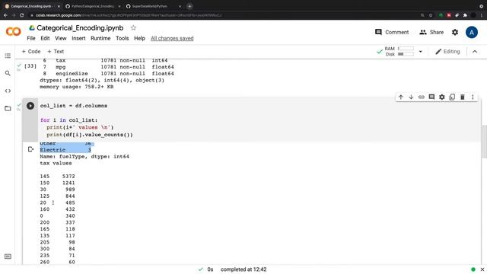
Task: Open cell editor settings gear
Action: coord(441,97)
